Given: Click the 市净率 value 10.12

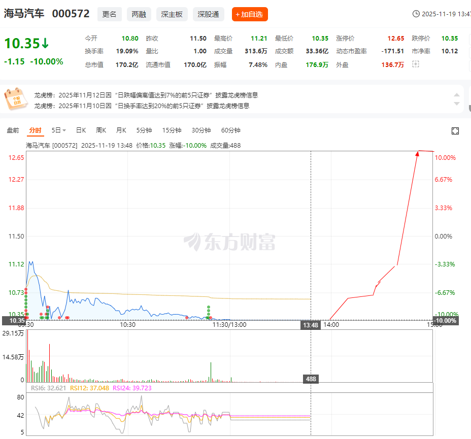Looking at the screenshot, I should click(x=450, y=51).
